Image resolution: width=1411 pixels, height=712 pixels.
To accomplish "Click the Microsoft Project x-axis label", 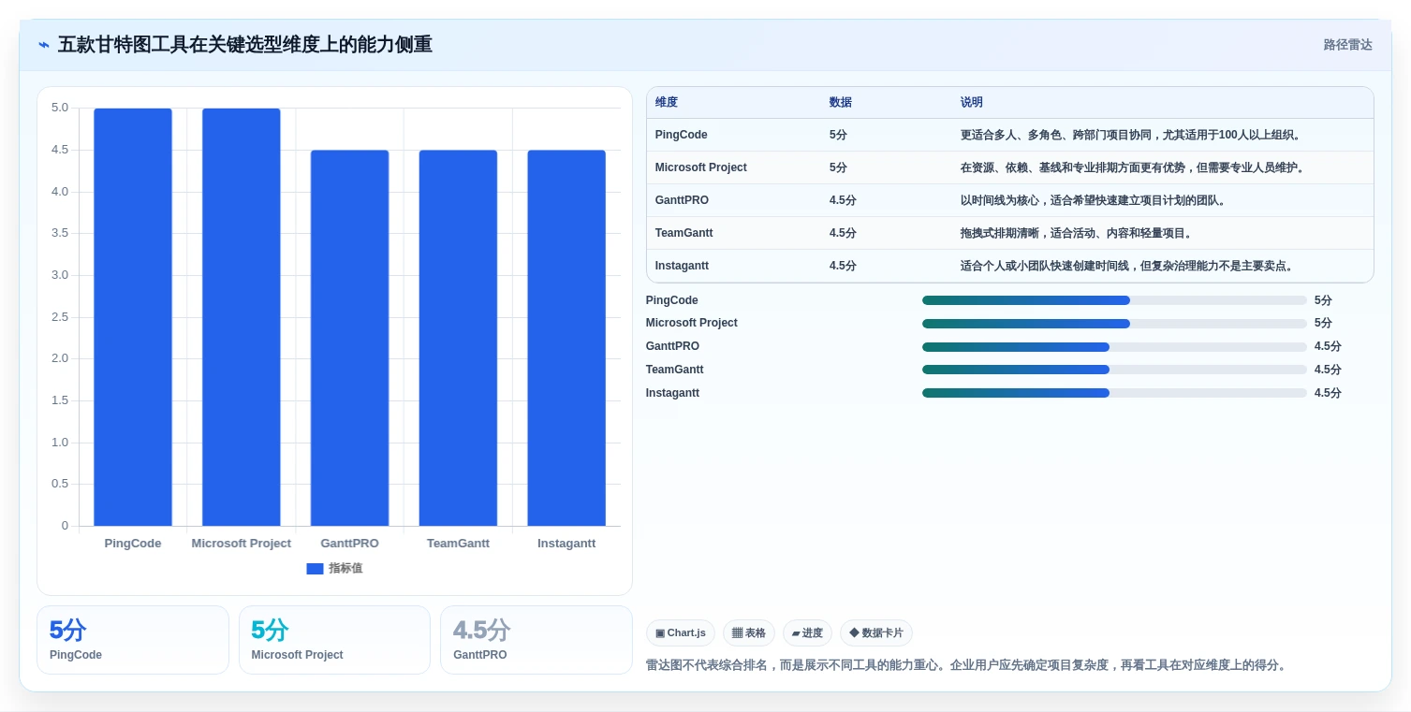I will (242, 544).
